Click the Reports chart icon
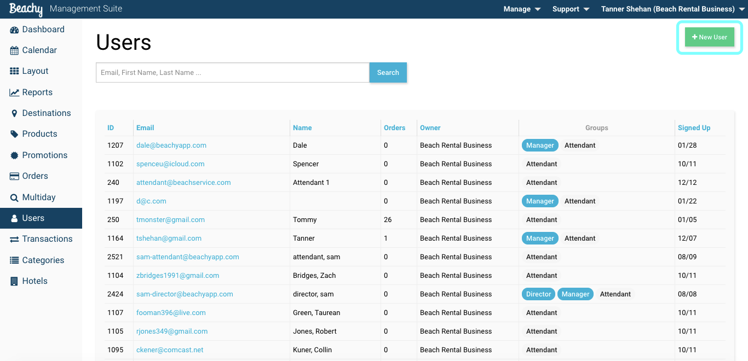 point(14,92)
